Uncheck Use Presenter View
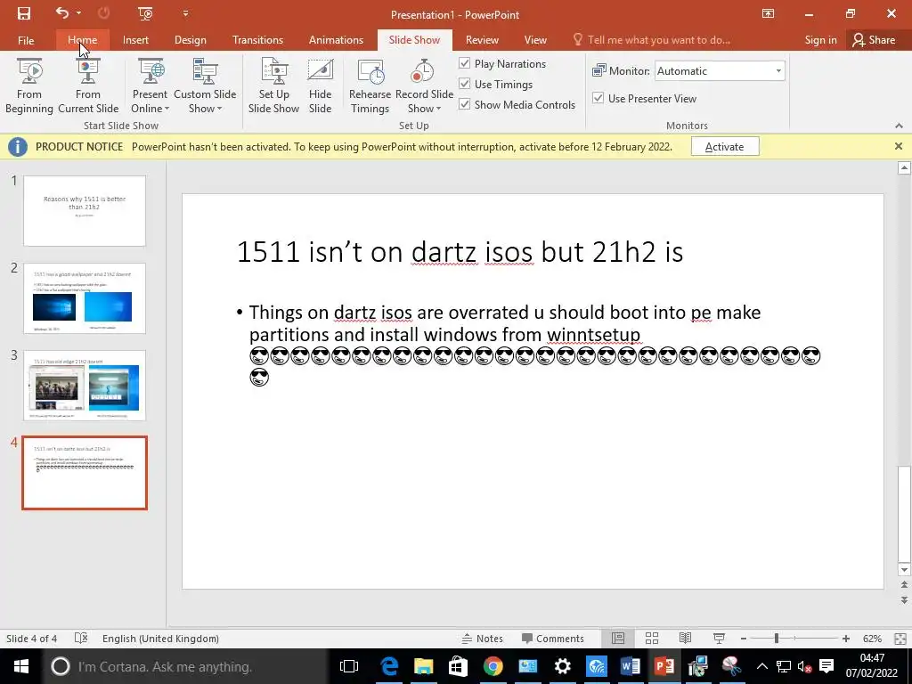 pyautogui.click(x=598, y=98)
